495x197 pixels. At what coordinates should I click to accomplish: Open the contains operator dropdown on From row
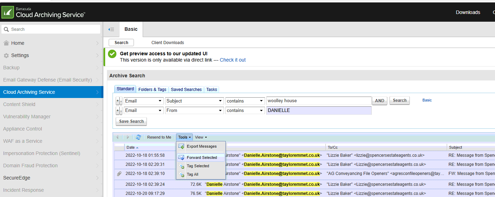pyautogui.click(x=245, y=111)
